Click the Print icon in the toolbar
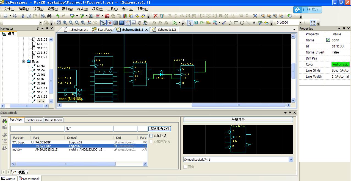 click(x=15, y=16)
